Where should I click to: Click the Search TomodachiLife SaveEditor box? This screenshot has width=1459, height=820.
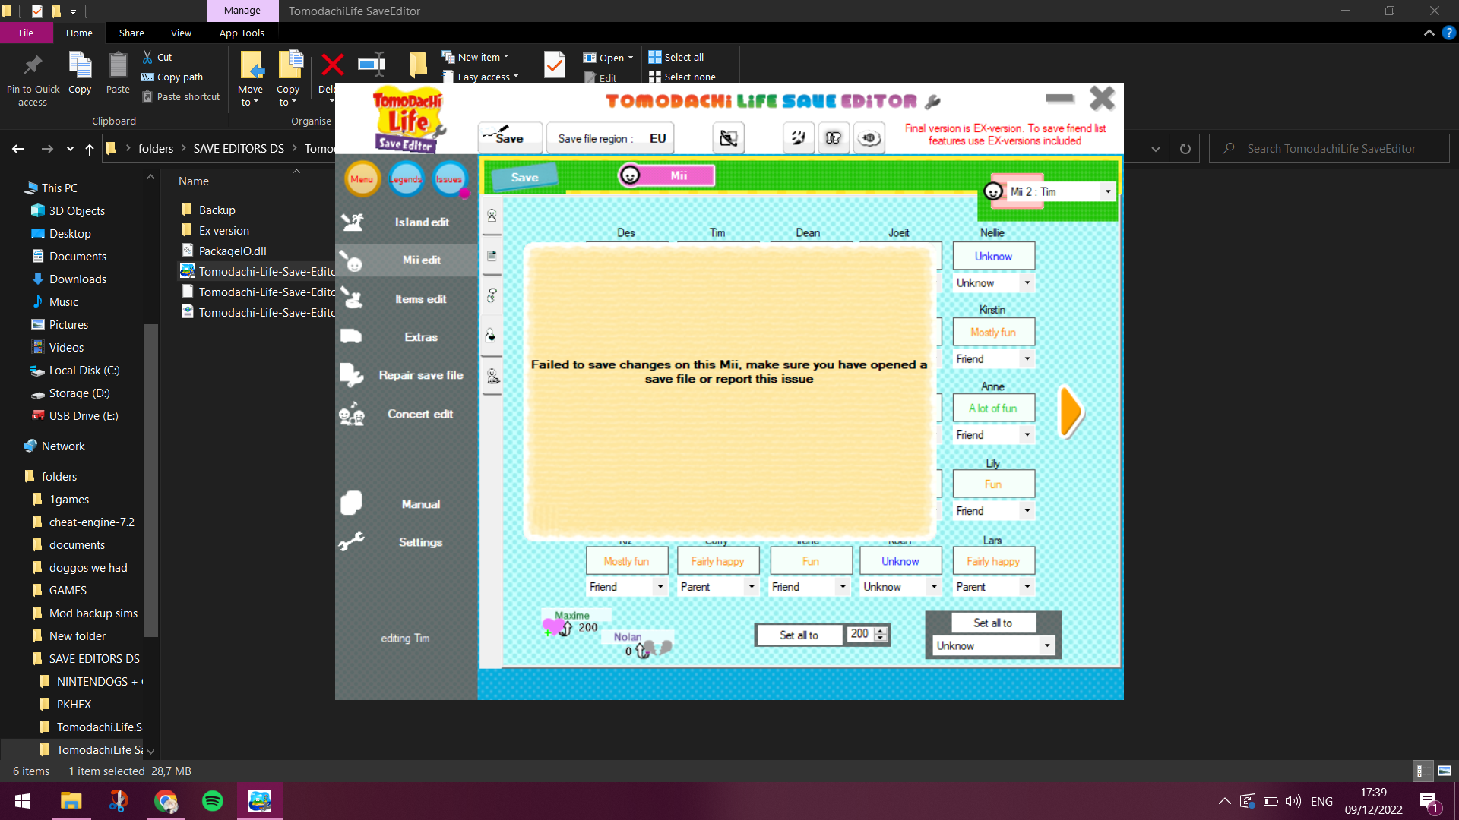point(1330,149)
